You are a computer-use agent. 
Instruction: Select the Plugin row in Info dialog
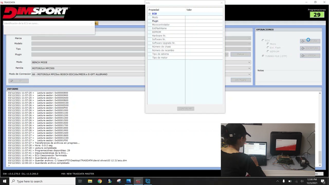[185, 21]
